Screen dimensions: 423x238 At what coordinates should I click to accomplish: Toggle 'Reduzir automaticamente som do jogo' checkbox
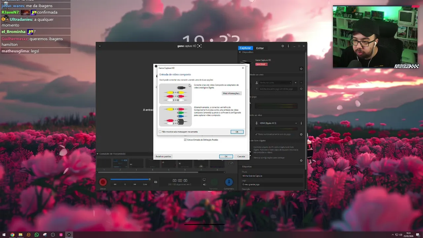pyautogui.click(x=256, y=134)
